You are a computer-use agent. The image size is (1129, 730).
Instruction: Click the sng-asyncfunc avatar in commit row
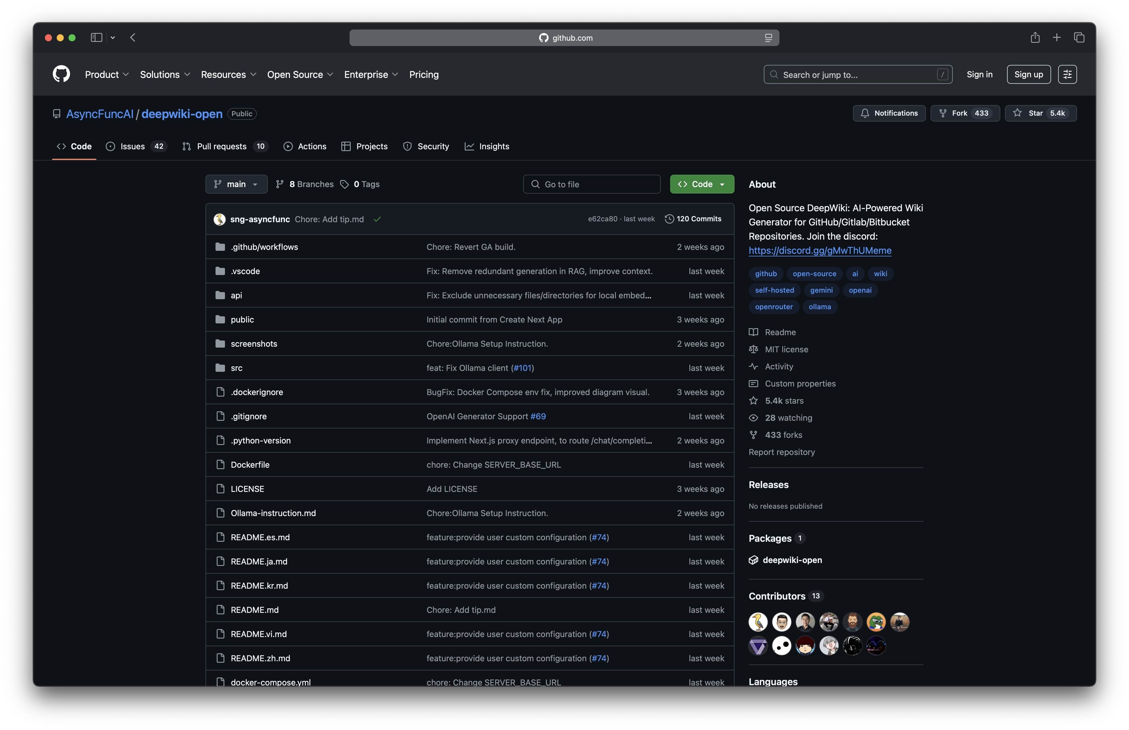pyautogui.click(x=219, y=219)
